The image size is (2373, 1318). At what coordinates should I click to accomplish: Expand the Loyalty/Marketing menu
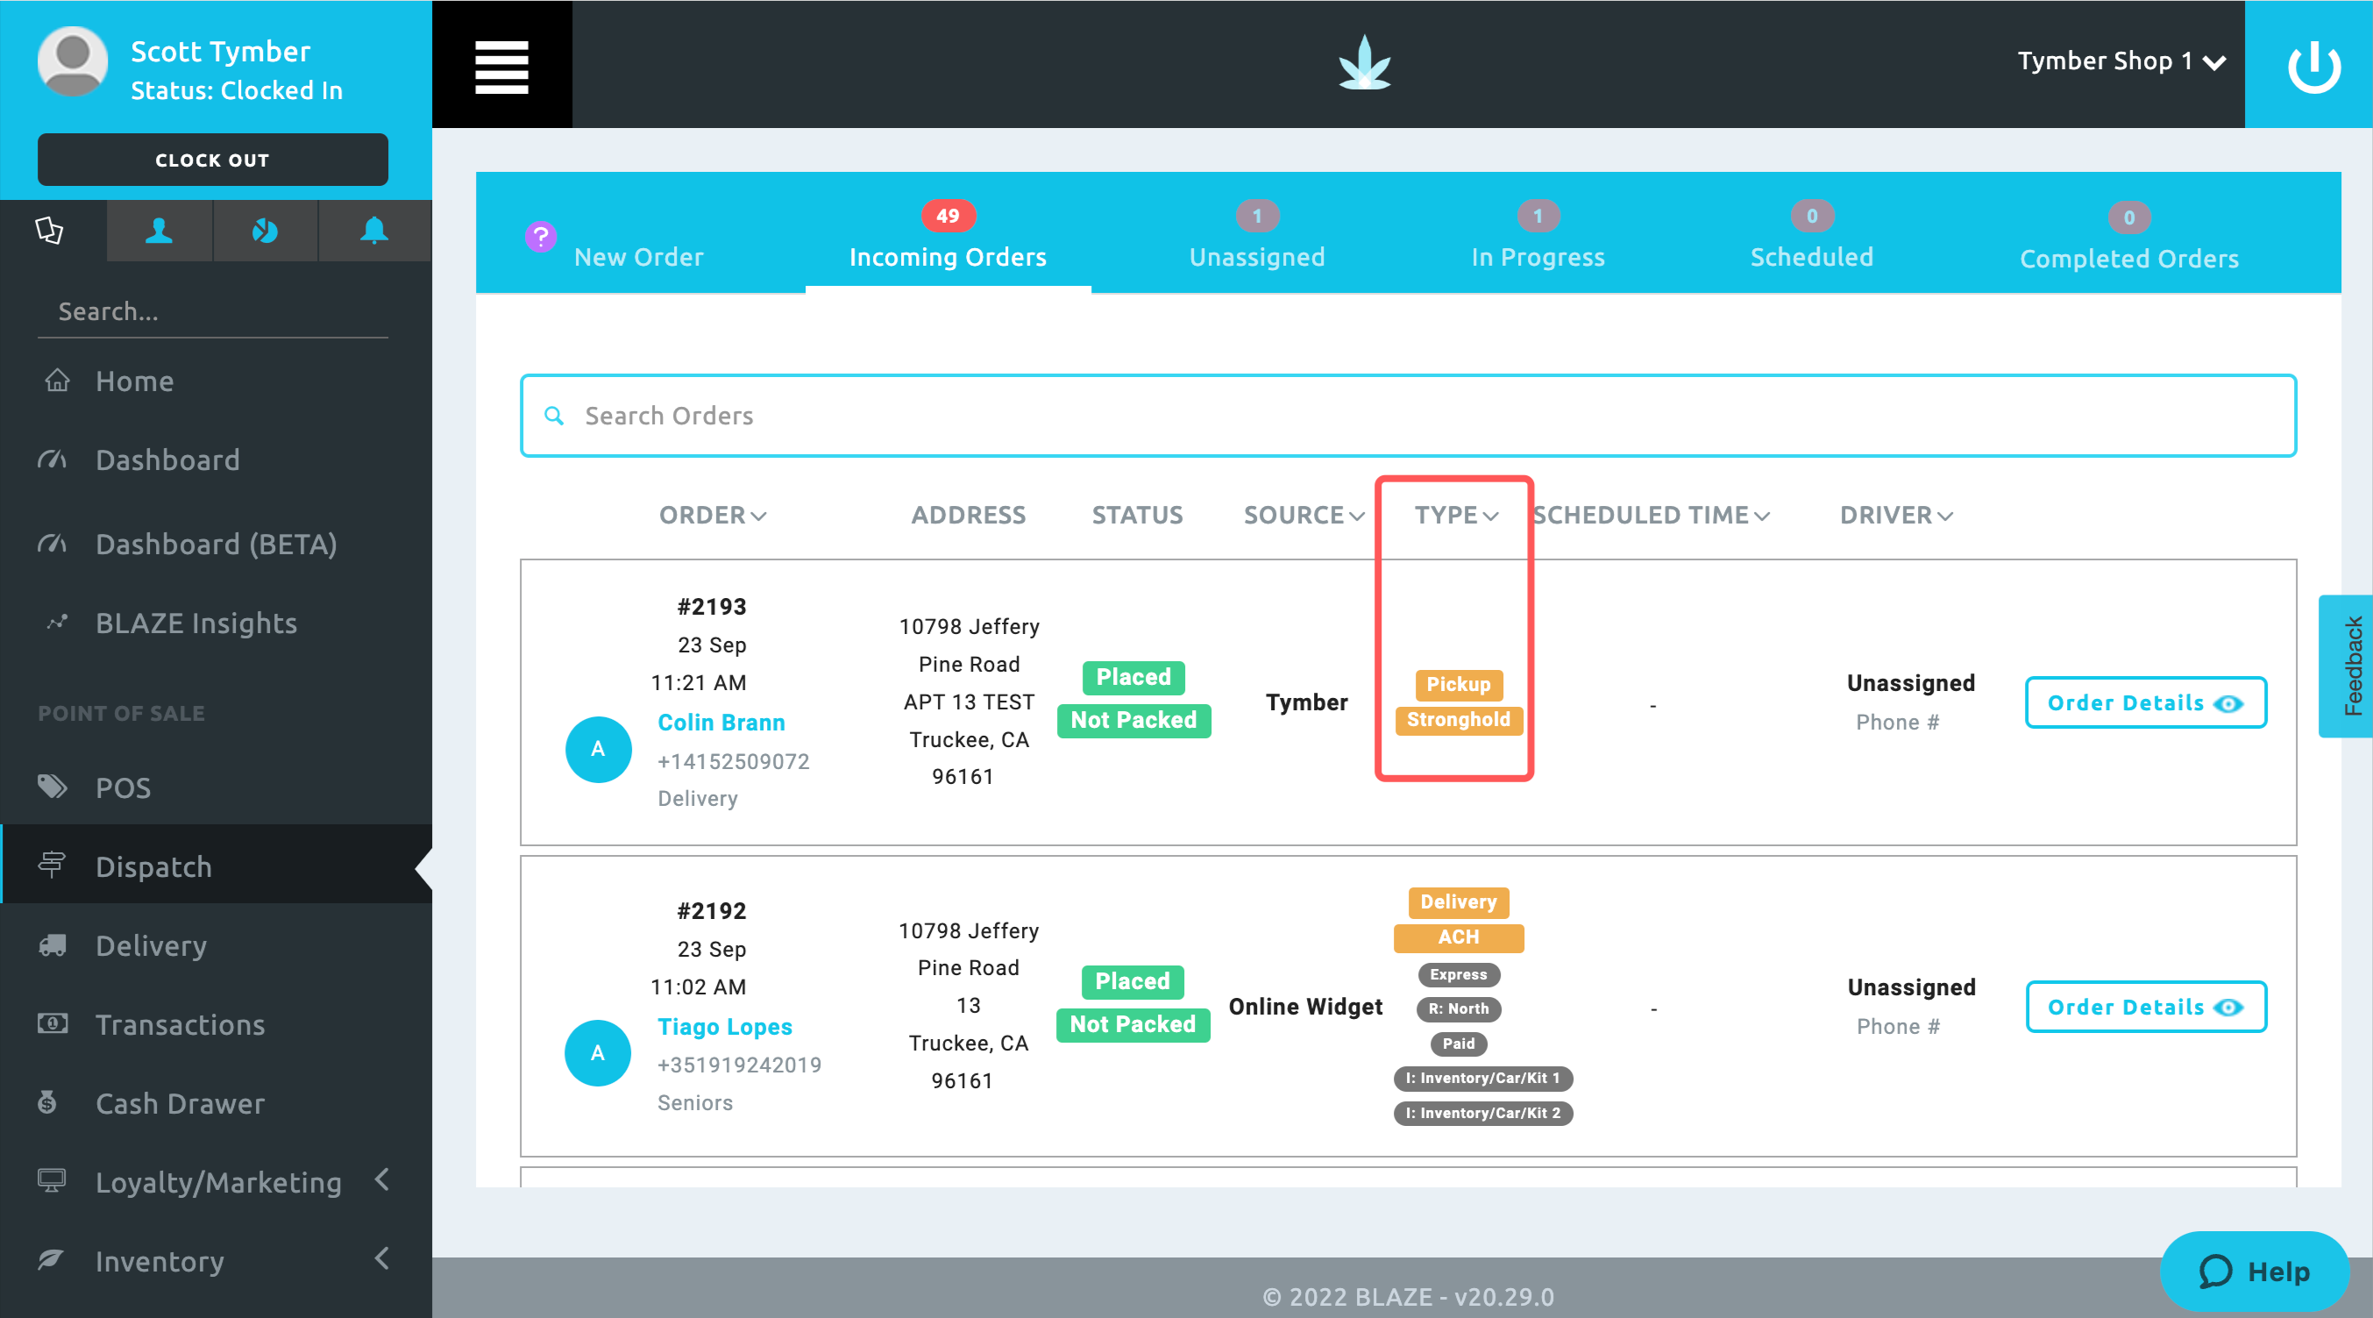pos(217,1181)
